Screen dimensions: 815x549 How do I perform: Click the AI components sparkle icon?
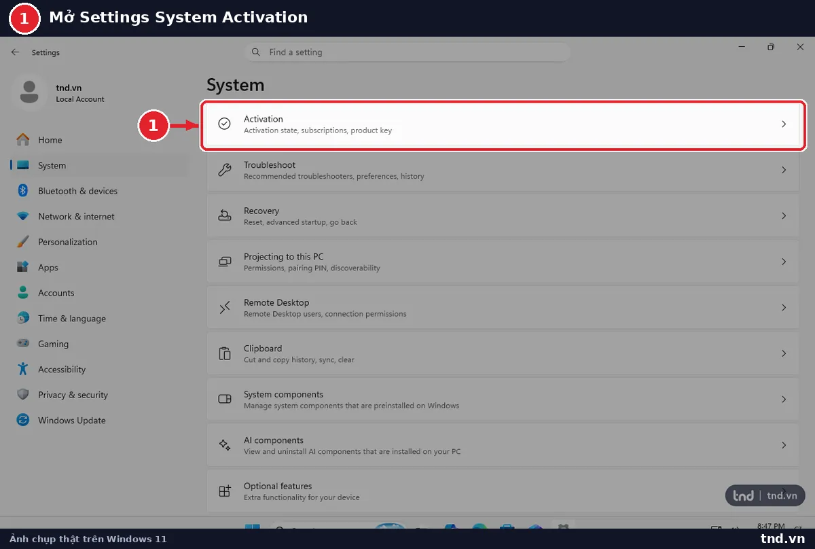(225, 445)
